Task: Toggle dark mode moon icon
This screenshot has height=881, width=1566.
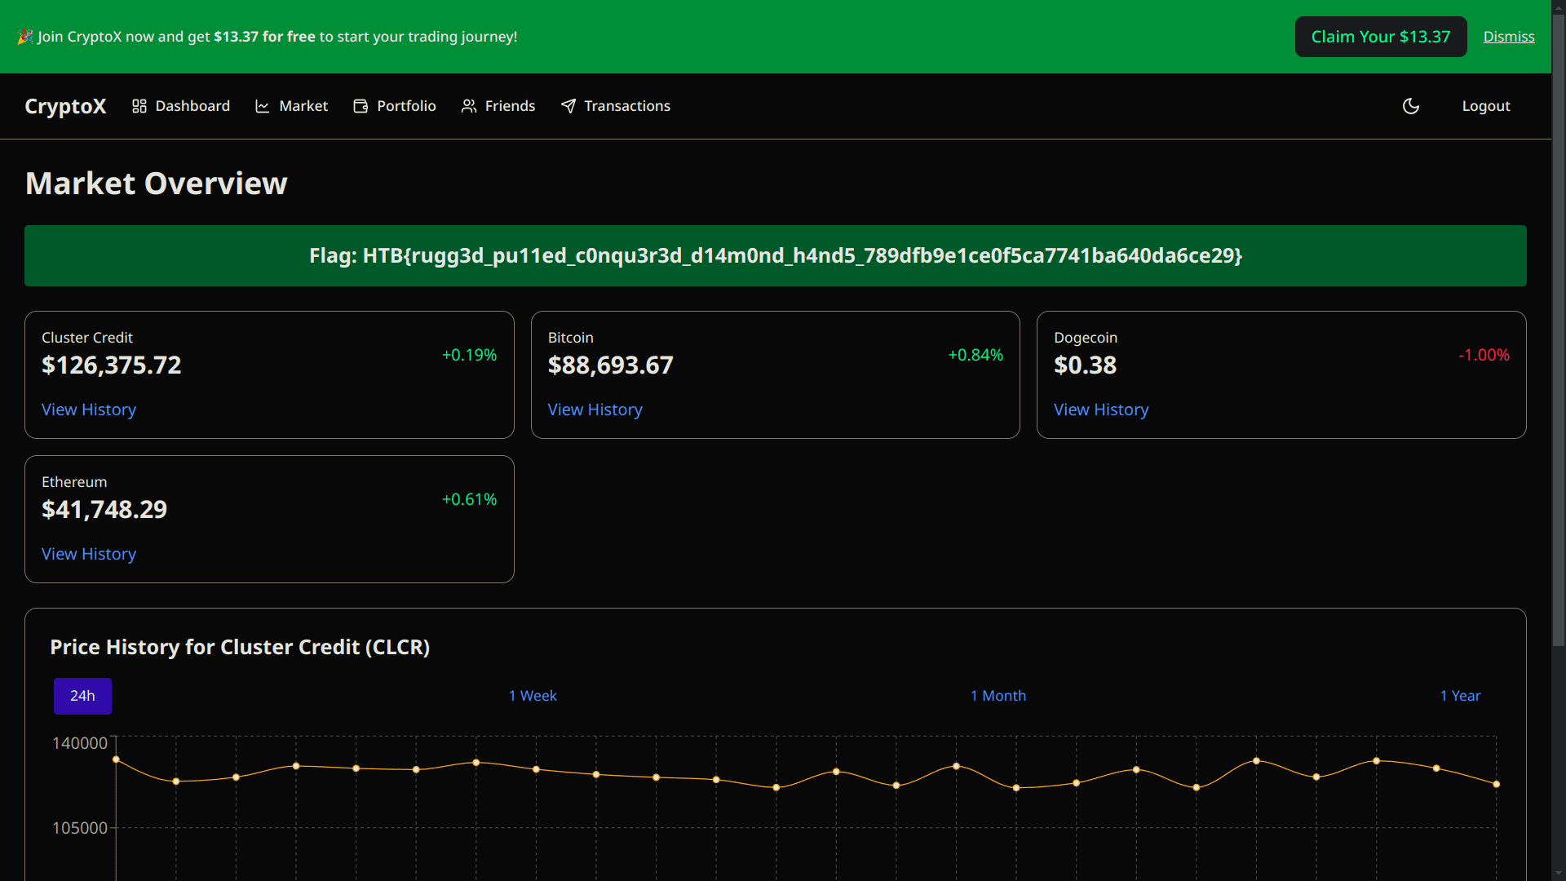Action: (x=1411, y=106)
